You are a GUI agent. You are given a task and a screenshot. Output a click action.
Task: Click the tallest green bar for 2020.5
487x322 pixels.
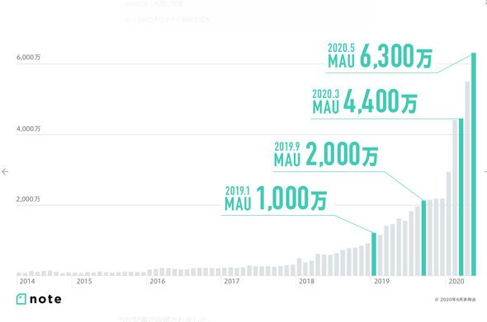click(x=474, y=164)
